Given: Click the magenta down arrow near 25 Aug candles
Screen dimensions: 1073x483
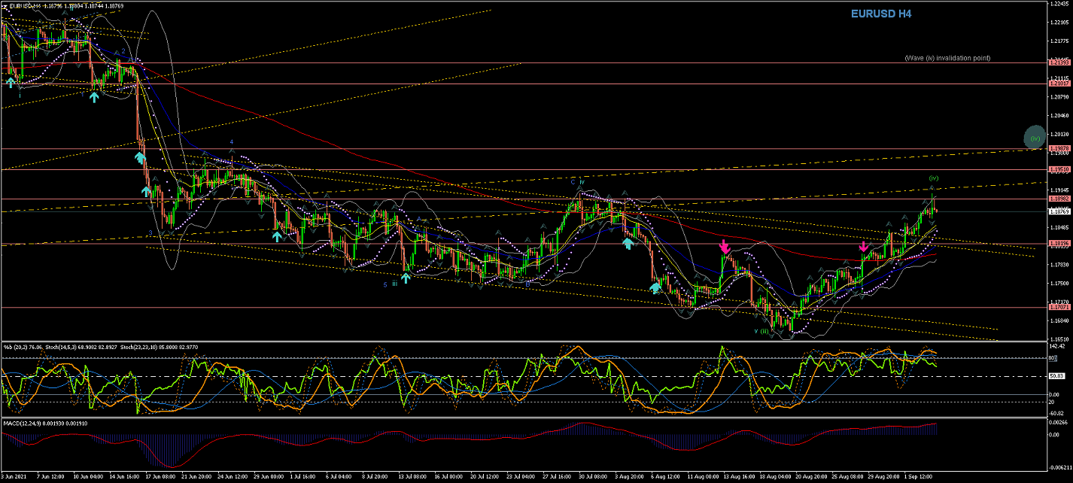Looking at the screenshot, I should (864, 246).
